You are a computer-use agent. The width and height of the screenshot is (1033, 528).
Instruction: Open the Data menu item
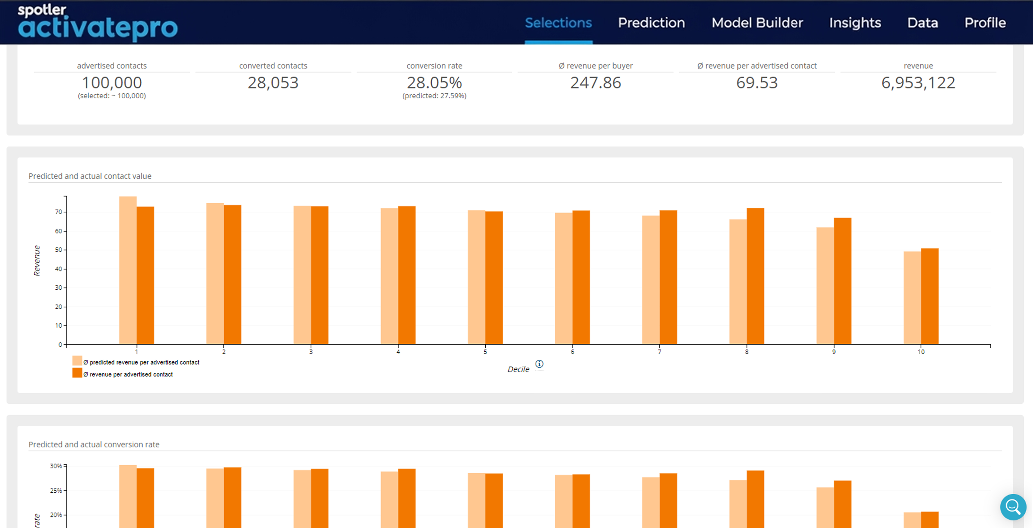pyautogui.click(x=922, y=23)
